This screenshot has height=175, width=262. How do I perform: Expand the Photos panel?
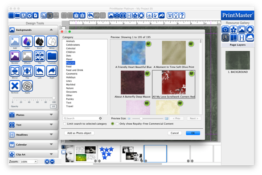(x=51, y=115)
